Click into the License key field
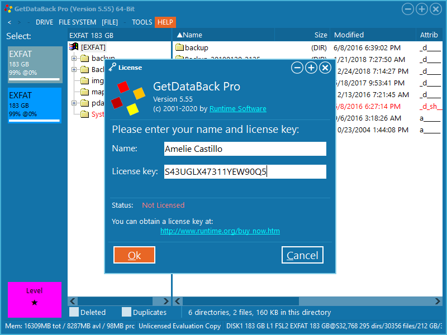447x335 pixels. pyautogui.click(x=244, y=172)
